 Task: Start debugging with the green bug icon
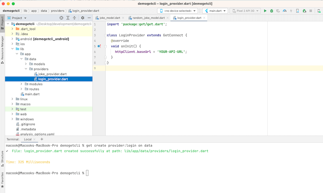pos(271,11)
